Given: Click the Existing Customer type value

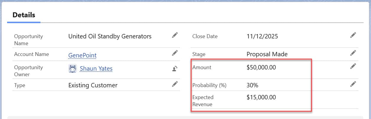Looking at the screenshot, I should pyautogui.click(x=93, y=85).
